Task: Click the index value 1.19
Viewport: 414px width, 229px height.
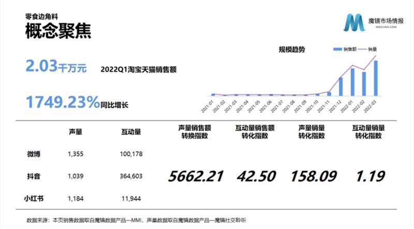Action: [371, 176]
